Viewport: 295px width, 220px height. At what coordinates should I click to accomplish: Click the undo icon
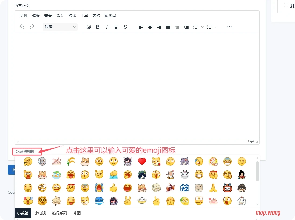coord(22,27)
